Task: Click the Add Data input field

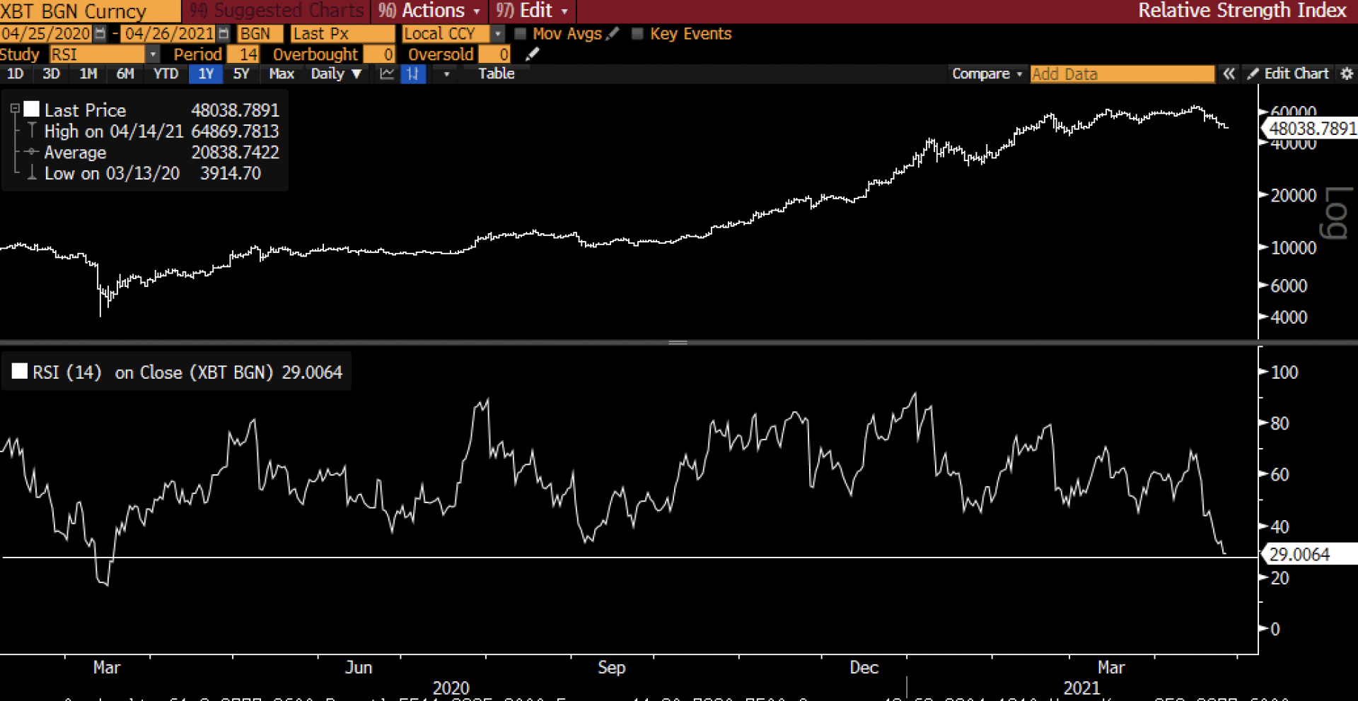Action: click(1122, 73)
